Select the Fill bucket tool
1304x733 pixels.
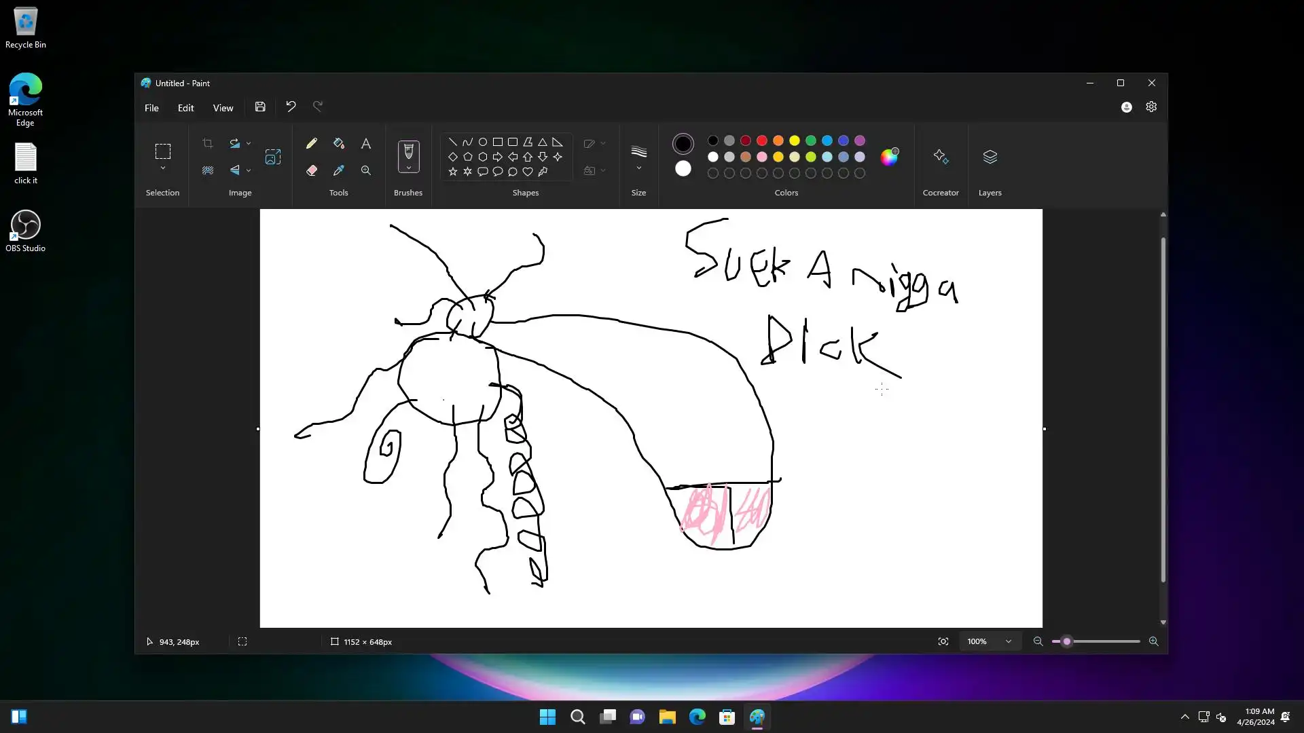(x=339, y=143)
